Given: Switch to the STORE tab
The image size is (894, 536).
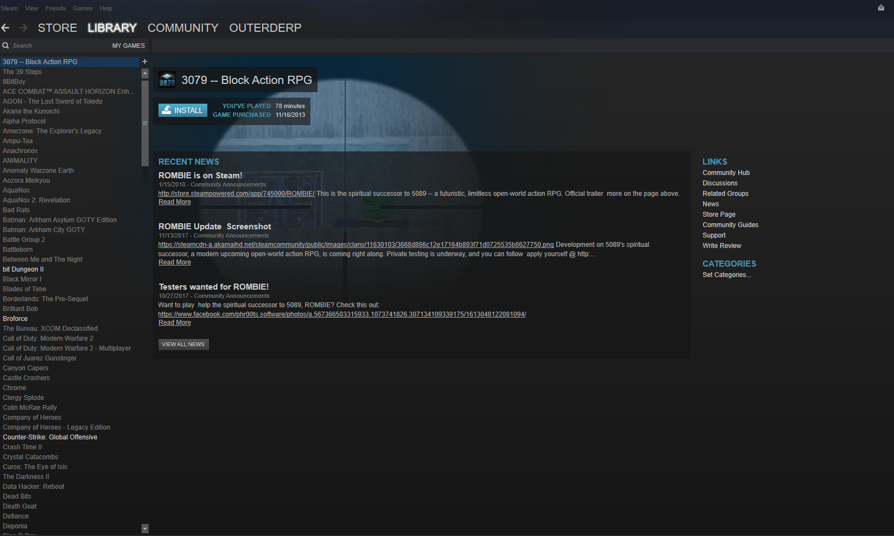Looking at the screenshot, I should (58, 28).
